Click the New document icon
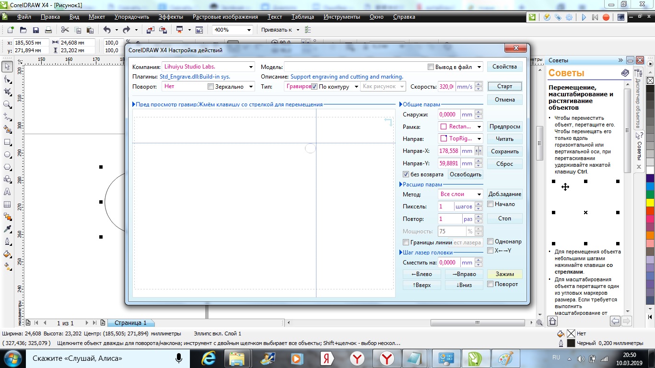 click(11, 30)
